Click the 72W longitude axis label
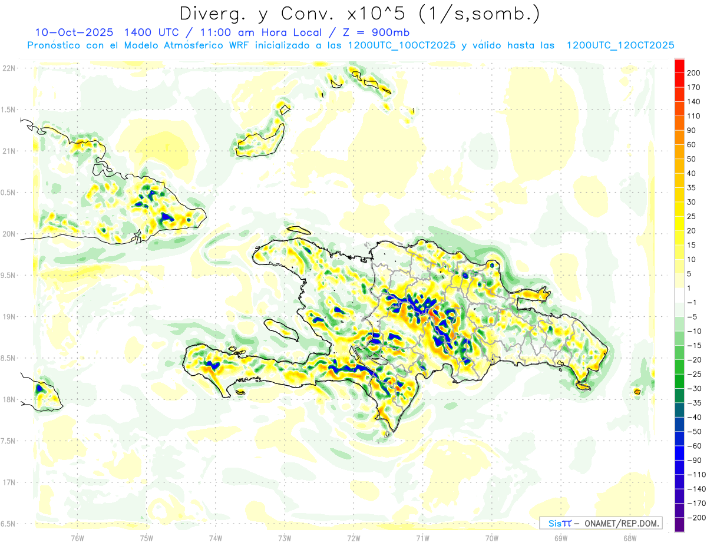The image size is (707, 546). [353, 537]
